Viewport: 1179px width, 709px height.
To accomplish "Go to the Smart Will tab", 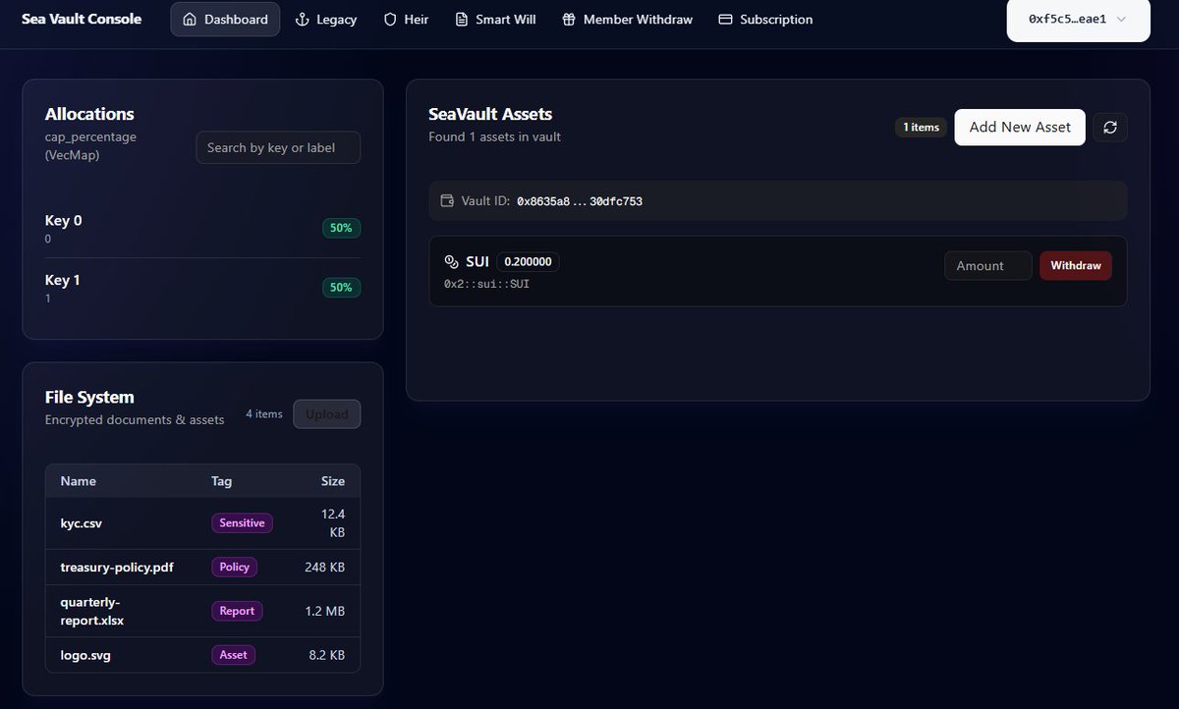I will click(x=495, y=19).
